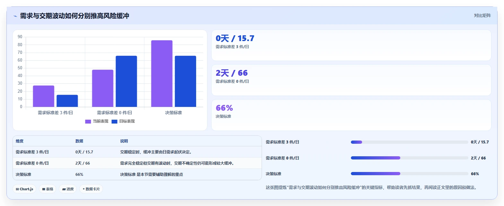
Task: Click the progress bar labeled 需求标准差 0 件/日
Action: pyautogui.click(x=409, y=158)
